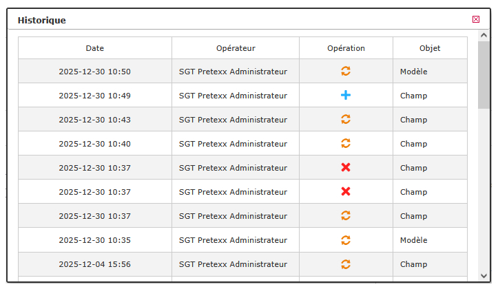498x289 pixels.
Task: Click the Opérateur column header
Action: pyautogui.click(x=236, y=48)
